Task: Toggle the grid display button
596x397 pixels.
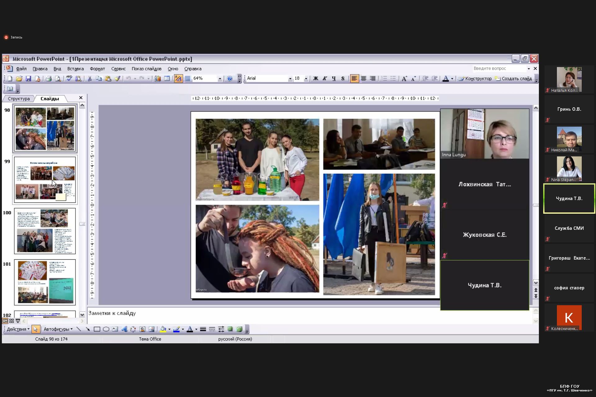Action: tap(187, 79)
